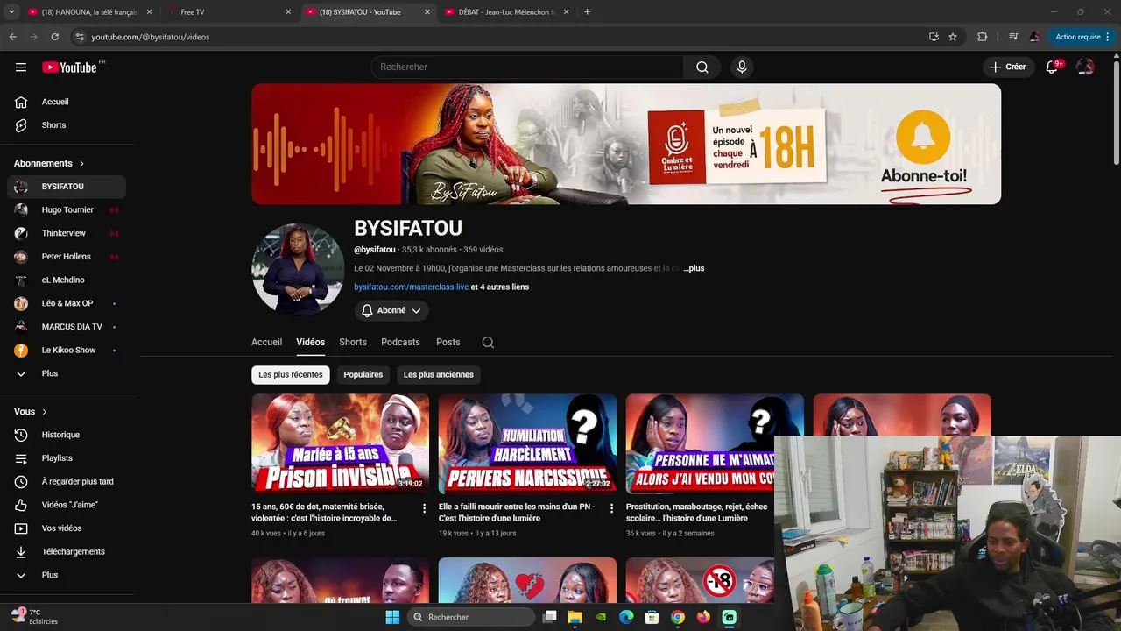Open options for Pervers narcissique video
The width and height of the screenshot is (1121, 631).
click(x=611, y=508)
